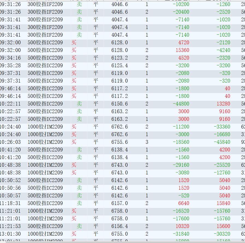Click the loss value -44800
The width and height of the screenshot is (245, 243).
(181, 104)
